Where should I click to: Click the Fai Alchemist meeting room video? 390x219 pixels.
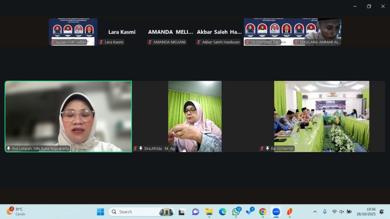(321, 116)
